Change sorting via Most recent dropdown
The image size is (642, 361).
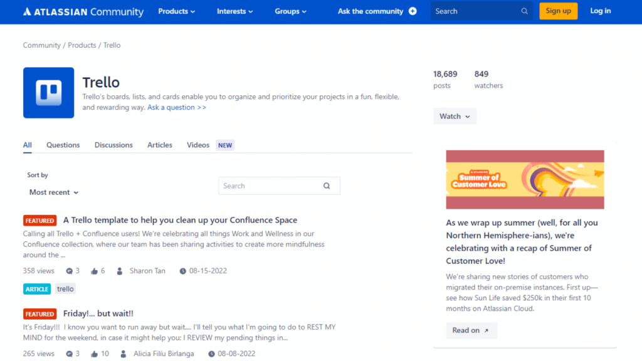pyautogui.click(x=53, y=192)
